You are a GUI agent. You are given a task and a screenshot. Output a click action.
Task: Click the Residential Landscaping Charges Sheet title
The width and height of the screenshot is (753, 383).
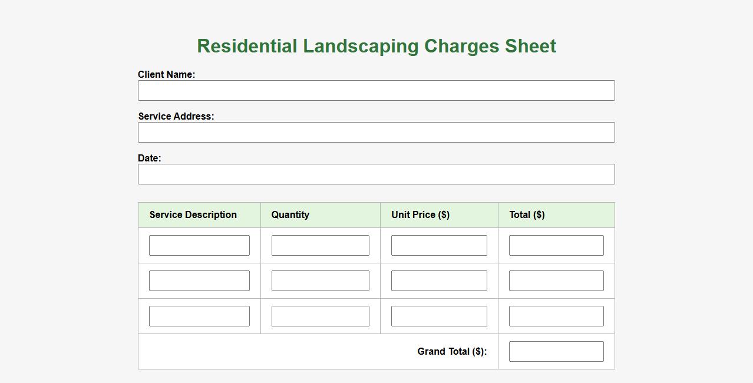point(376,47)
